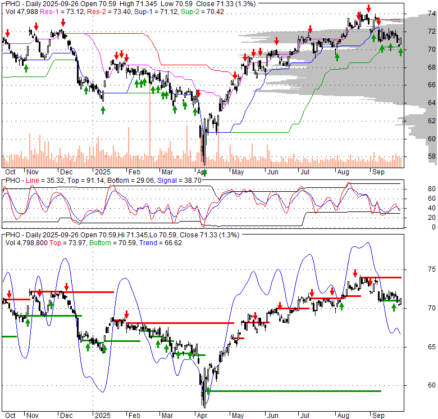Click the Oct month label under the top chart
Viewport: 438px width, 419px height.
10,172
